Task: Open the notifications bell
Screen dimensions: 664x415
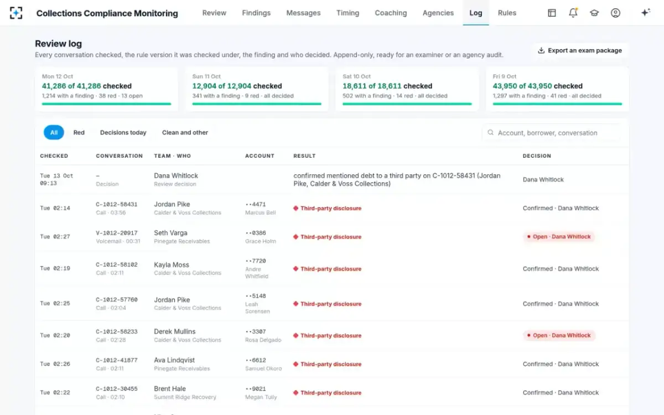Action: click(x=573, y=13)
